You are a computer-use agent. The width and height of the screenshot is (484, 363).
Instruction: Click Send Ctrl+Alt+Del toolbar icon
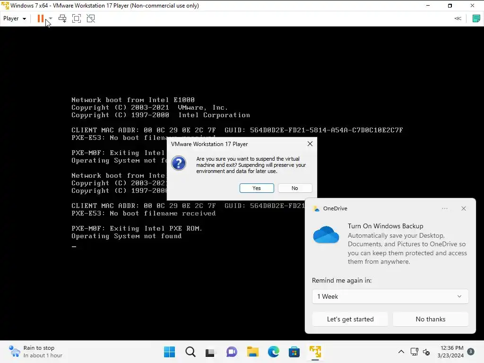click(62, 18)
